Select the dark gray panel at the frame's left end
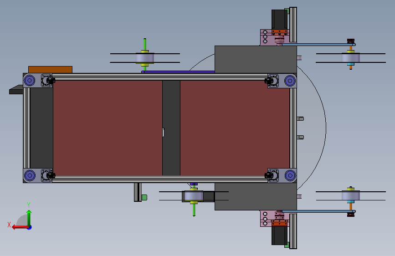The height and width of the screenshot is (256, 395). [41, 128]
